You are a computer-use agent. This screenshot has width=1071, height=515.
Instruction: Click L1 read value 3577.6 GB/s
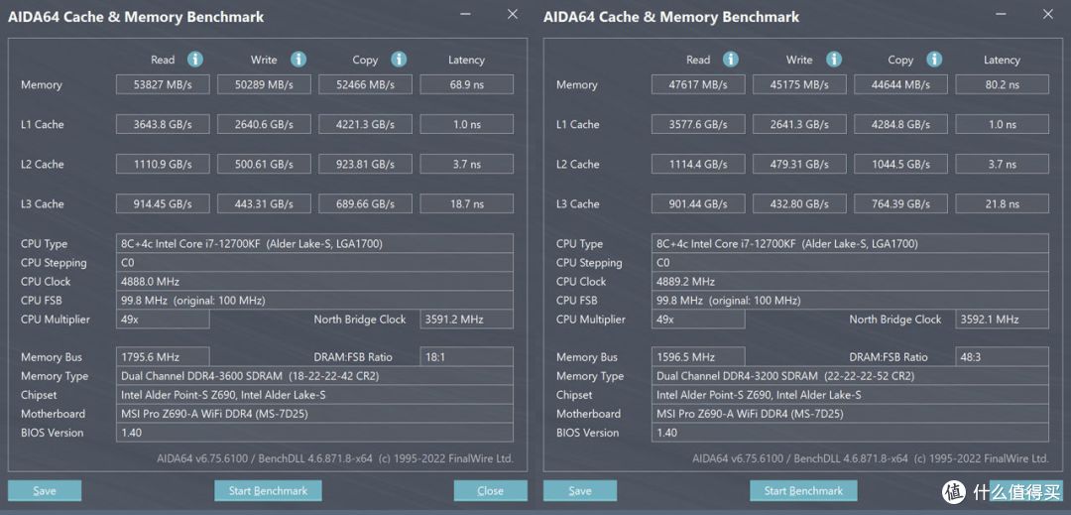[698, 124]
